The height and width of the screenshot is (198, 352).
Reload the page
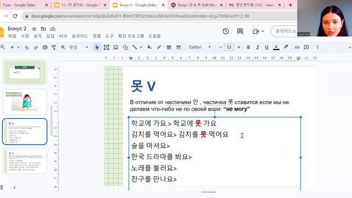(x=15, y=16)
